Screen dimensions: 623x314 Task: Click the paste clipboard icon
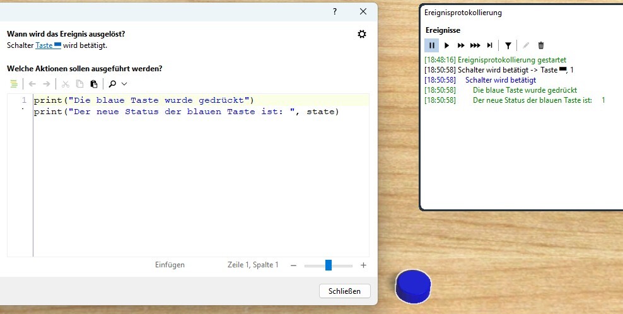point(94,84)
